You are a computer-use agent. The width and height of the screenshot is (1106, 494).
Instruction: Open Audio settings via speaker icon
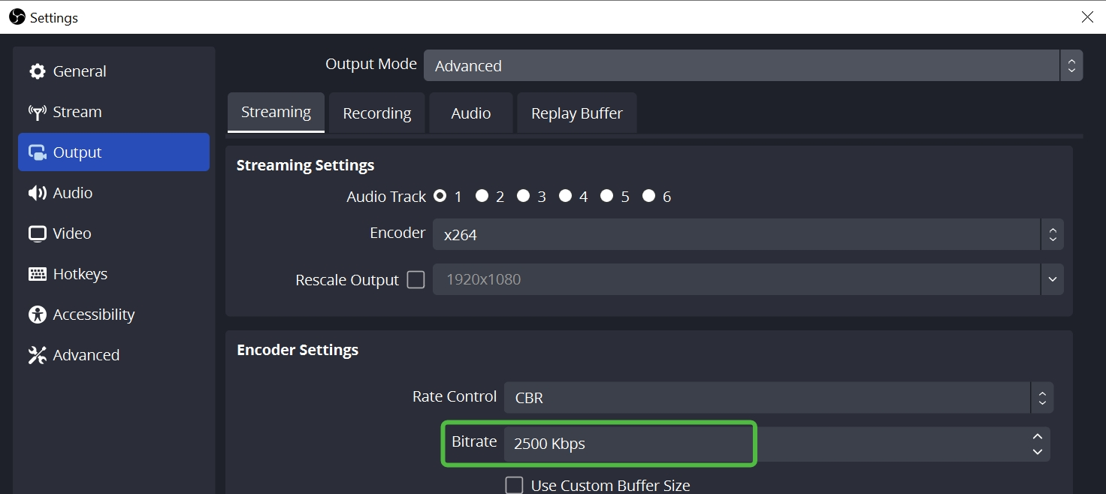tap(37, 193)
